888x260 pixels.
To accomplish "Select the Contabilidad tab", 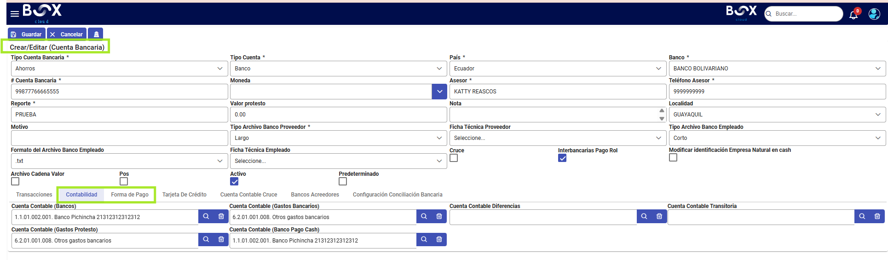I will [81, 195].
